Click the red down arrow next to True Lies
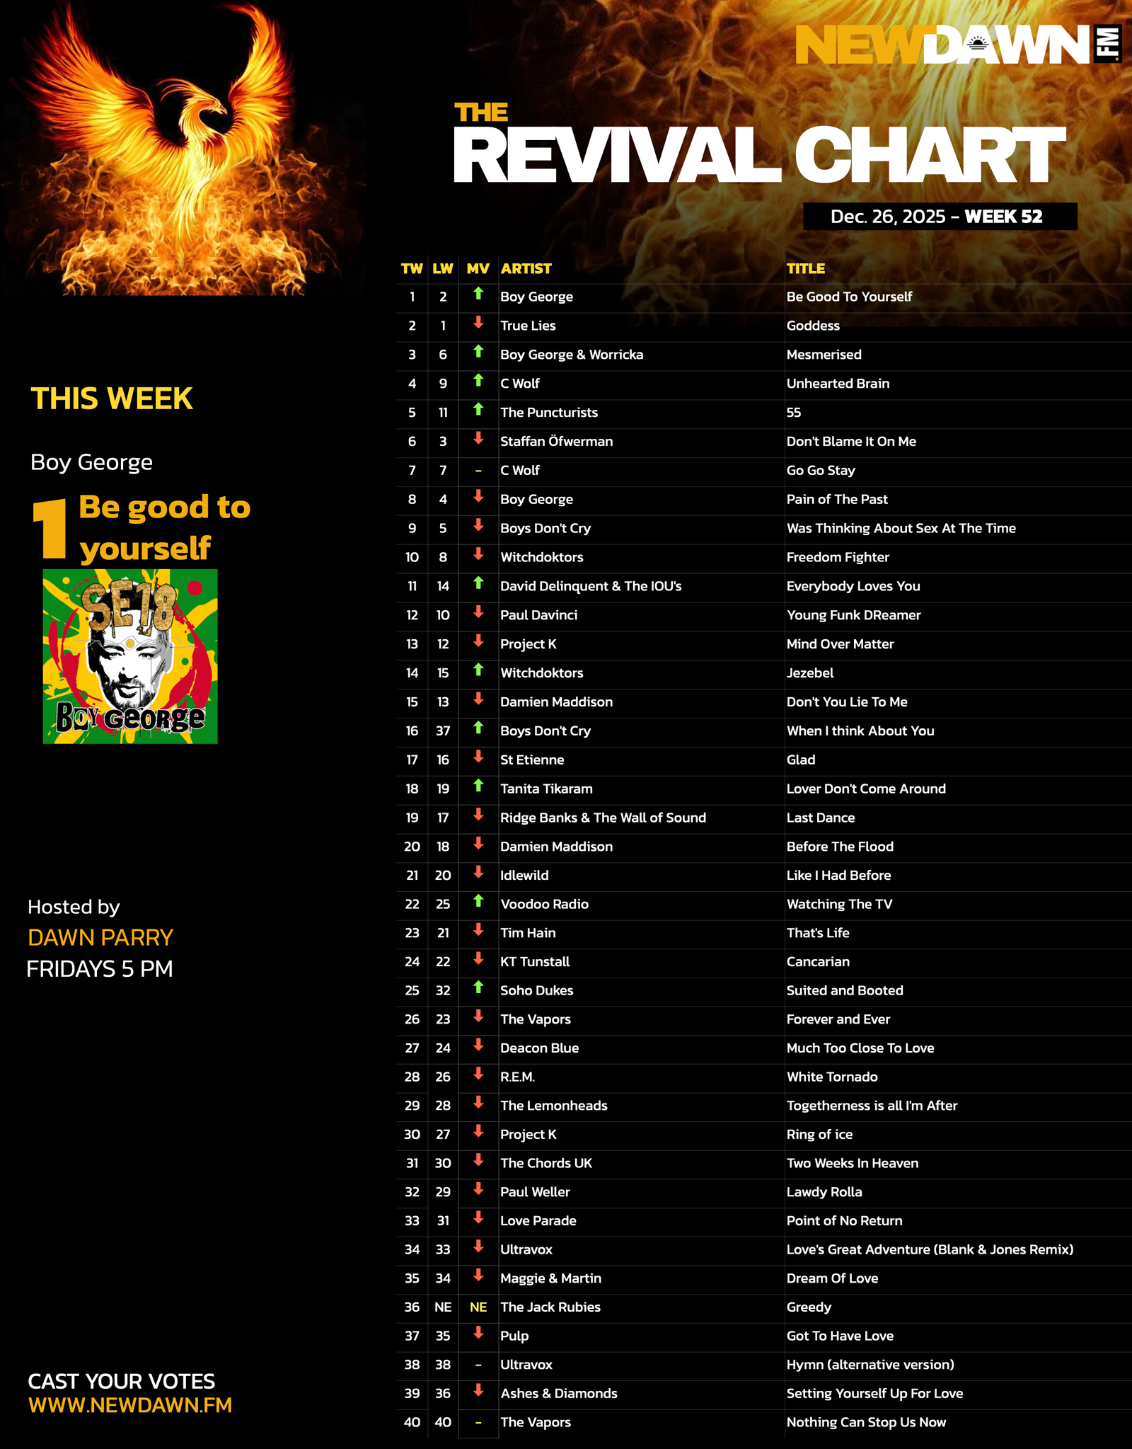 pos(478,323)
